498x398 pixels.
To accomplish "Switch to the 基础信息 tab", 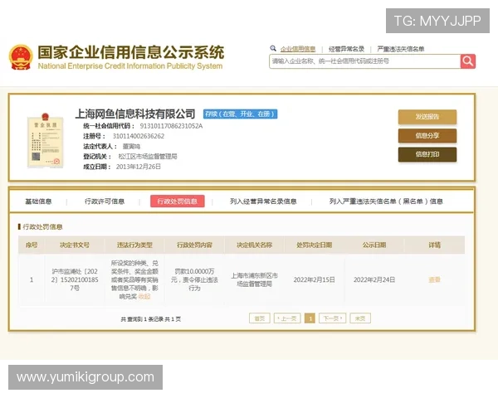I will coord(38,201).
